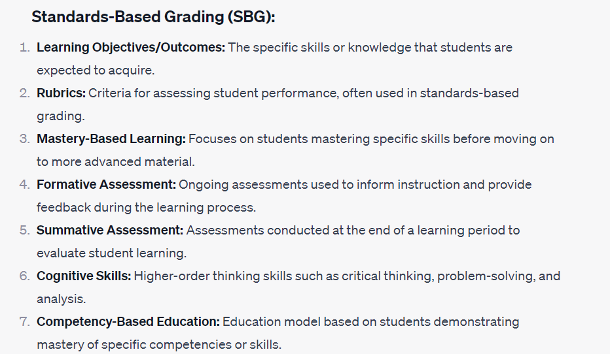This screenshot has width=610, height=354.
Task: Click list number 5 marker
Action: 24,231
